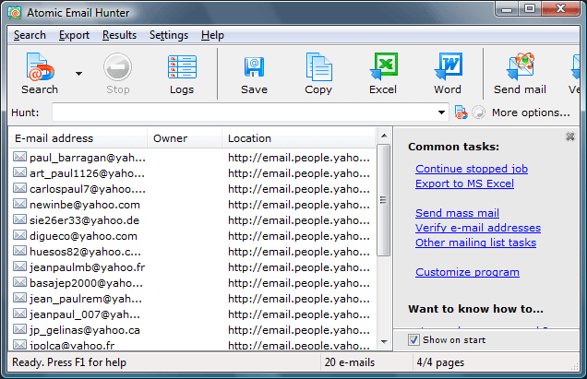This screenshot has width=587, height=379.
Task: Open the Settings menu
Action: [x=169, y=35]
